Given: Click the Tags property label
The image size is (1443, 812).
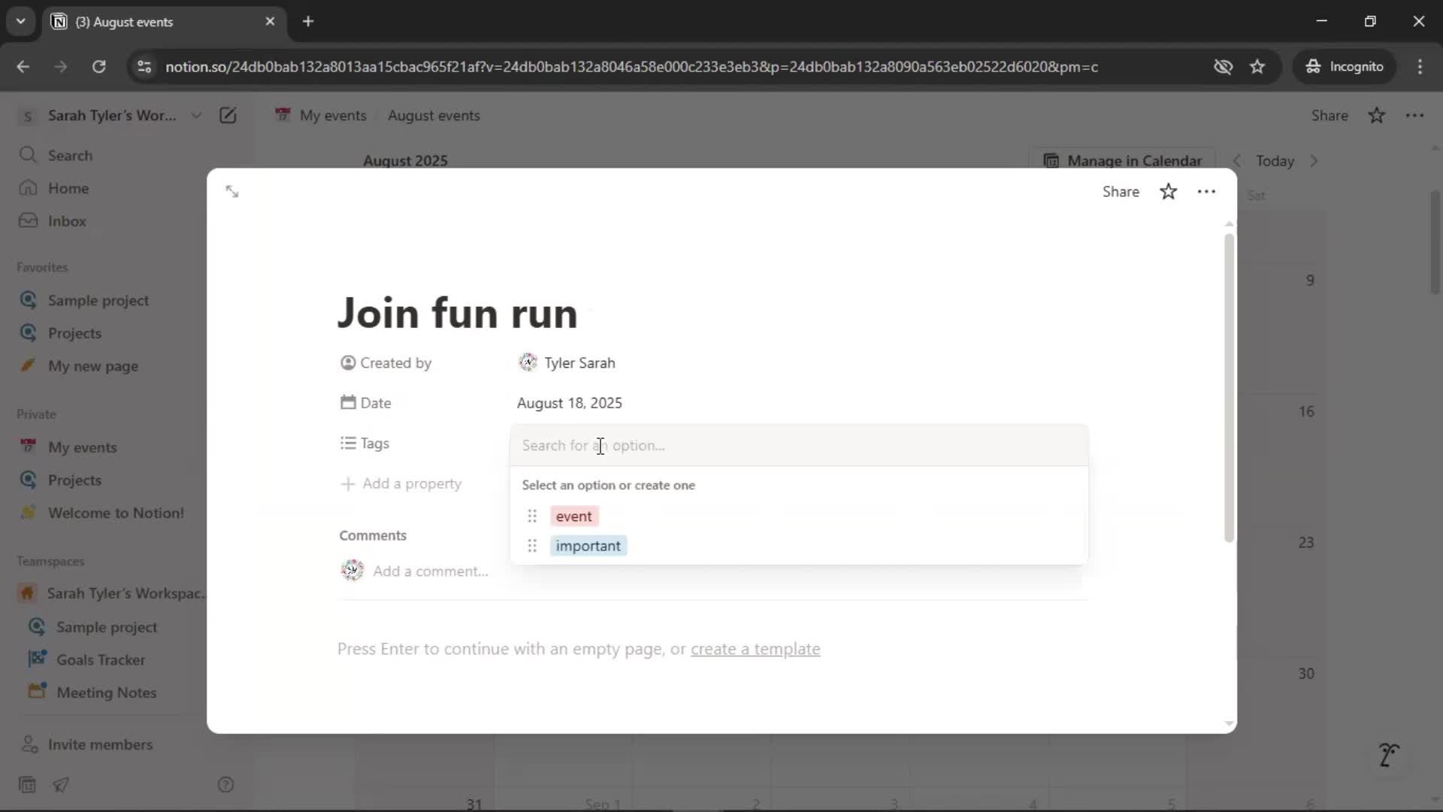Looking at the screenshot, I should pos(365,444).
